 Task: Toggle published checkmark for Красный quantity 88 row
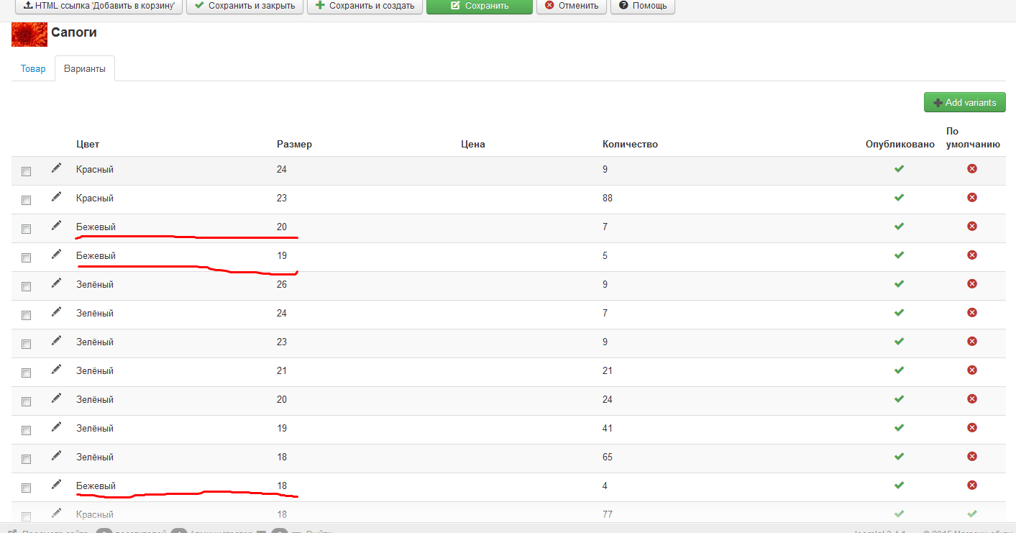coord(899,198)
